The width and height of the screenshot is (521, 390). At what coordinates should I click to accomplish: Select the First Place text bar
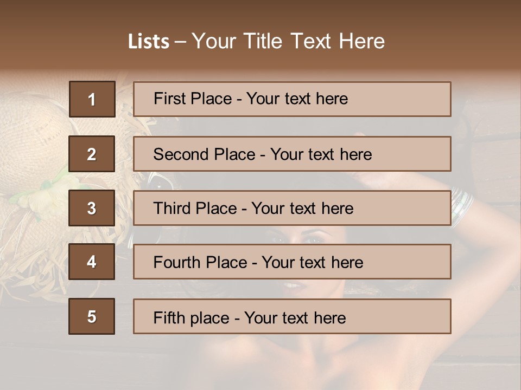(292, 99)
